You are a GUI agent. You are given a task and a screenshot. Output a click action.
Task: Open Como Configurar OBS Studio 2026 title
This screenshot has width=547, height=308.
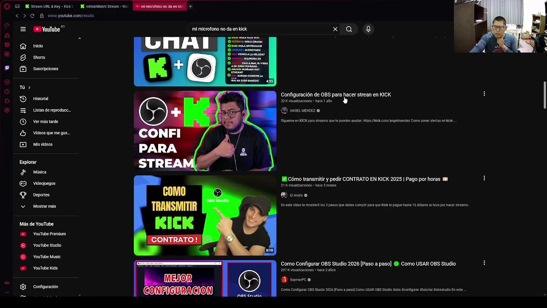[x=368, y=264]
